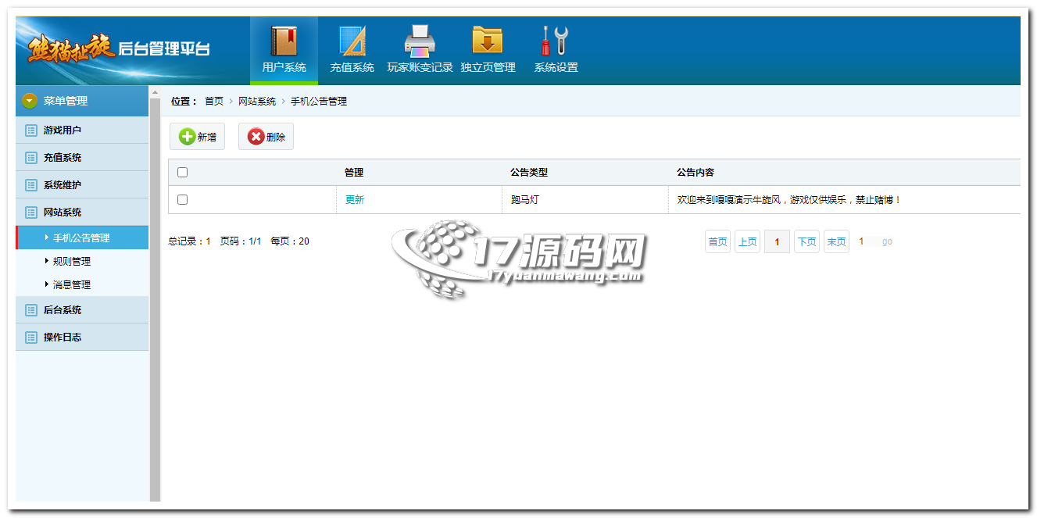Click the green plus 新增 icon
This screenshot has width=1037, height=518.
[x=188, y=137]
